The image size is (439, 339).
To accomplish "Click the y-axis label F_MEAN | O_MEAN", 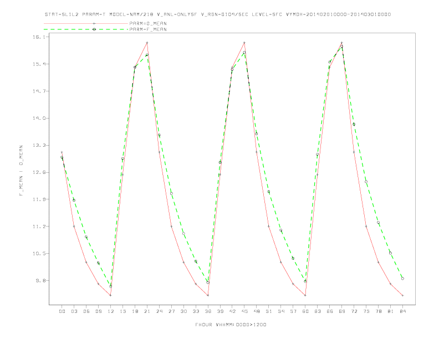I will (x=21, y=171).
